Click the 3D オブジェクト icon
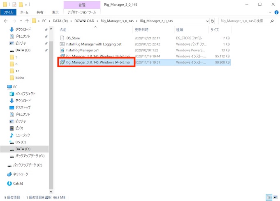 pos(12,94)
